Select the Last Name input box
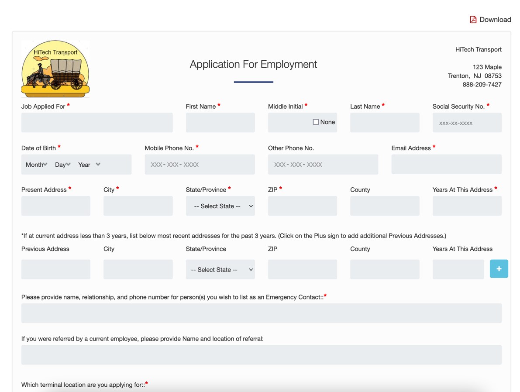 [385, 123]
